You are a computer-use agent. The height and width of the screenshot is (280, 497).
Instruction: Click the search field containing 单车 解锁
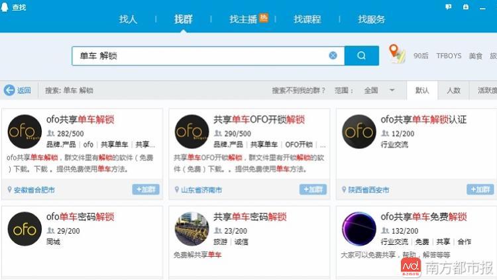208,56
